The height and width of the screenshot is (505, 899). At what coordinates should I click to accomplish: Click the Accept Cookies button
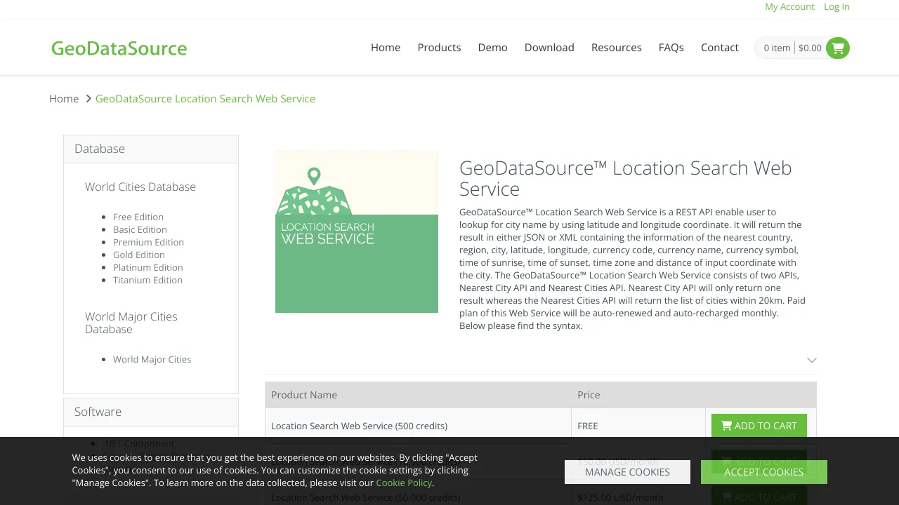click(764, 472)
